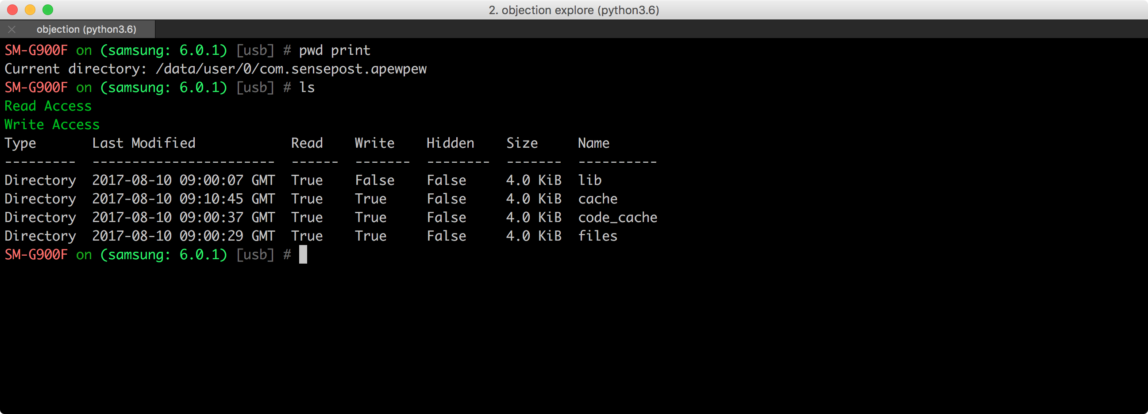The height and width of the screenshot is (414, 1148).
Task: Click the 'pwd print' command text
Action: pyautogui.click(x=334, y=50)
